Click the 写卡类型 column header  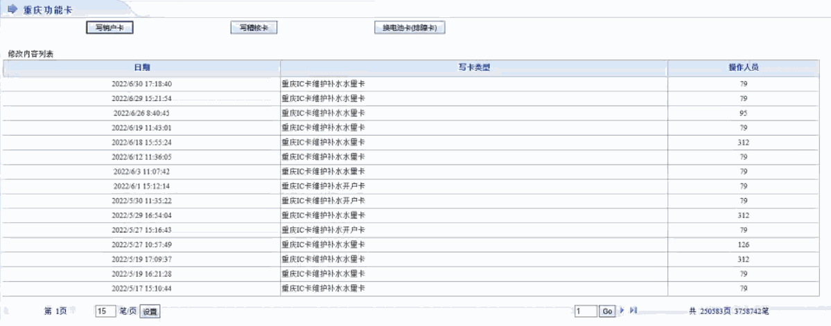[474, 67]
